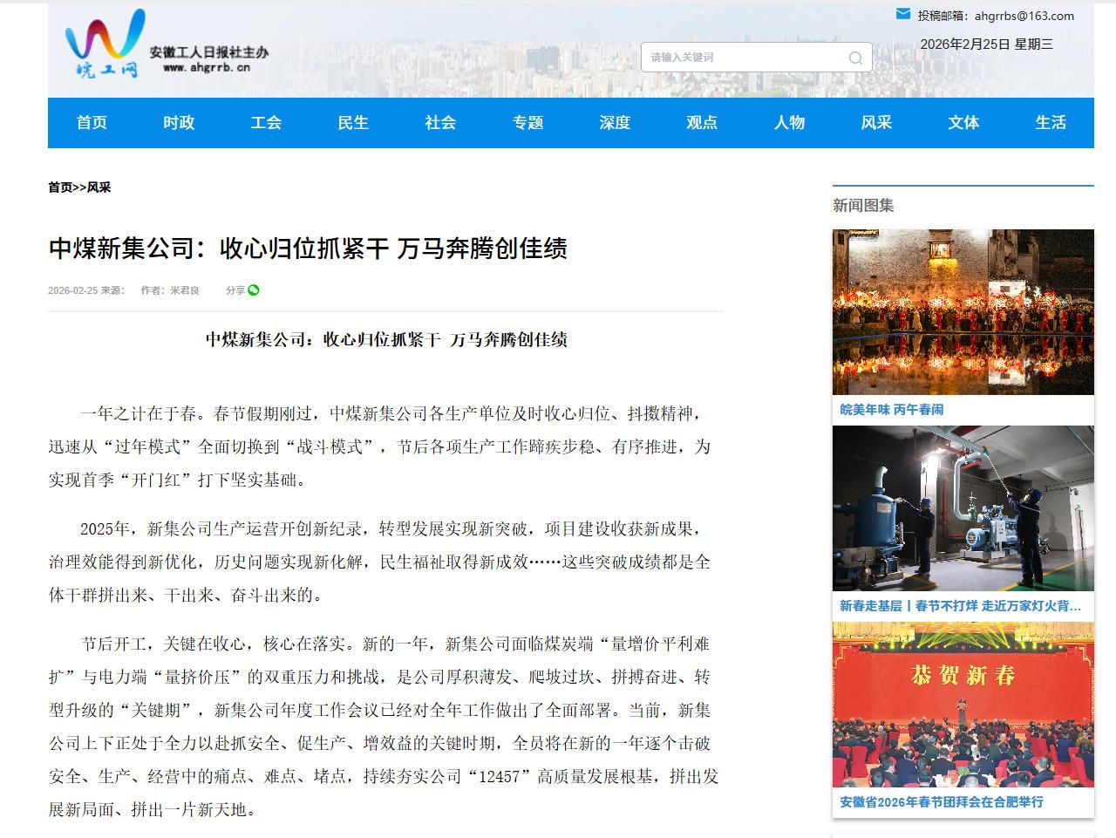Image resolution: width=1116 pixels, height=838 pixels.
Task: Type in the keyword search field
Action: (x=741, y=58)
